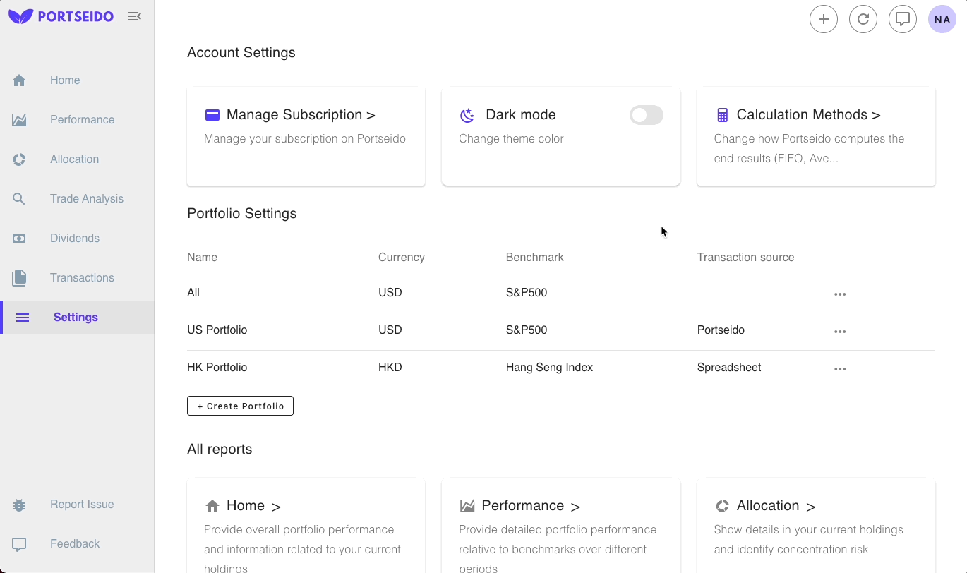Viewport: 967px width, 573px height.
Task: Open the Transactions pages icon
Action: [19, 277]
